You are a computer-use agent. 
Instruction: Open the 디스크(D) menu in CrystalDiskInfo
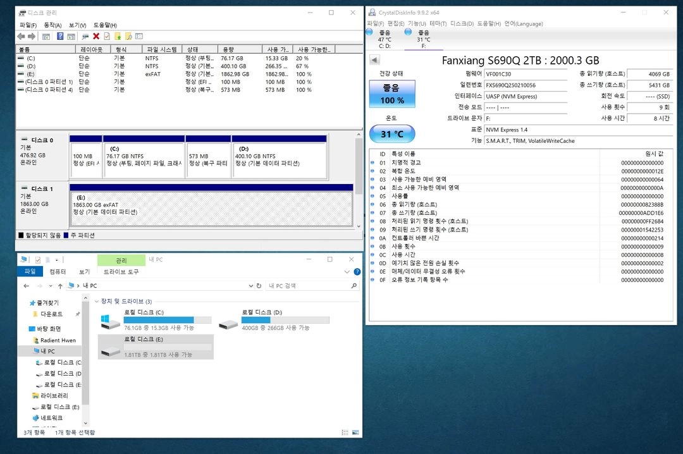point(462,23)
